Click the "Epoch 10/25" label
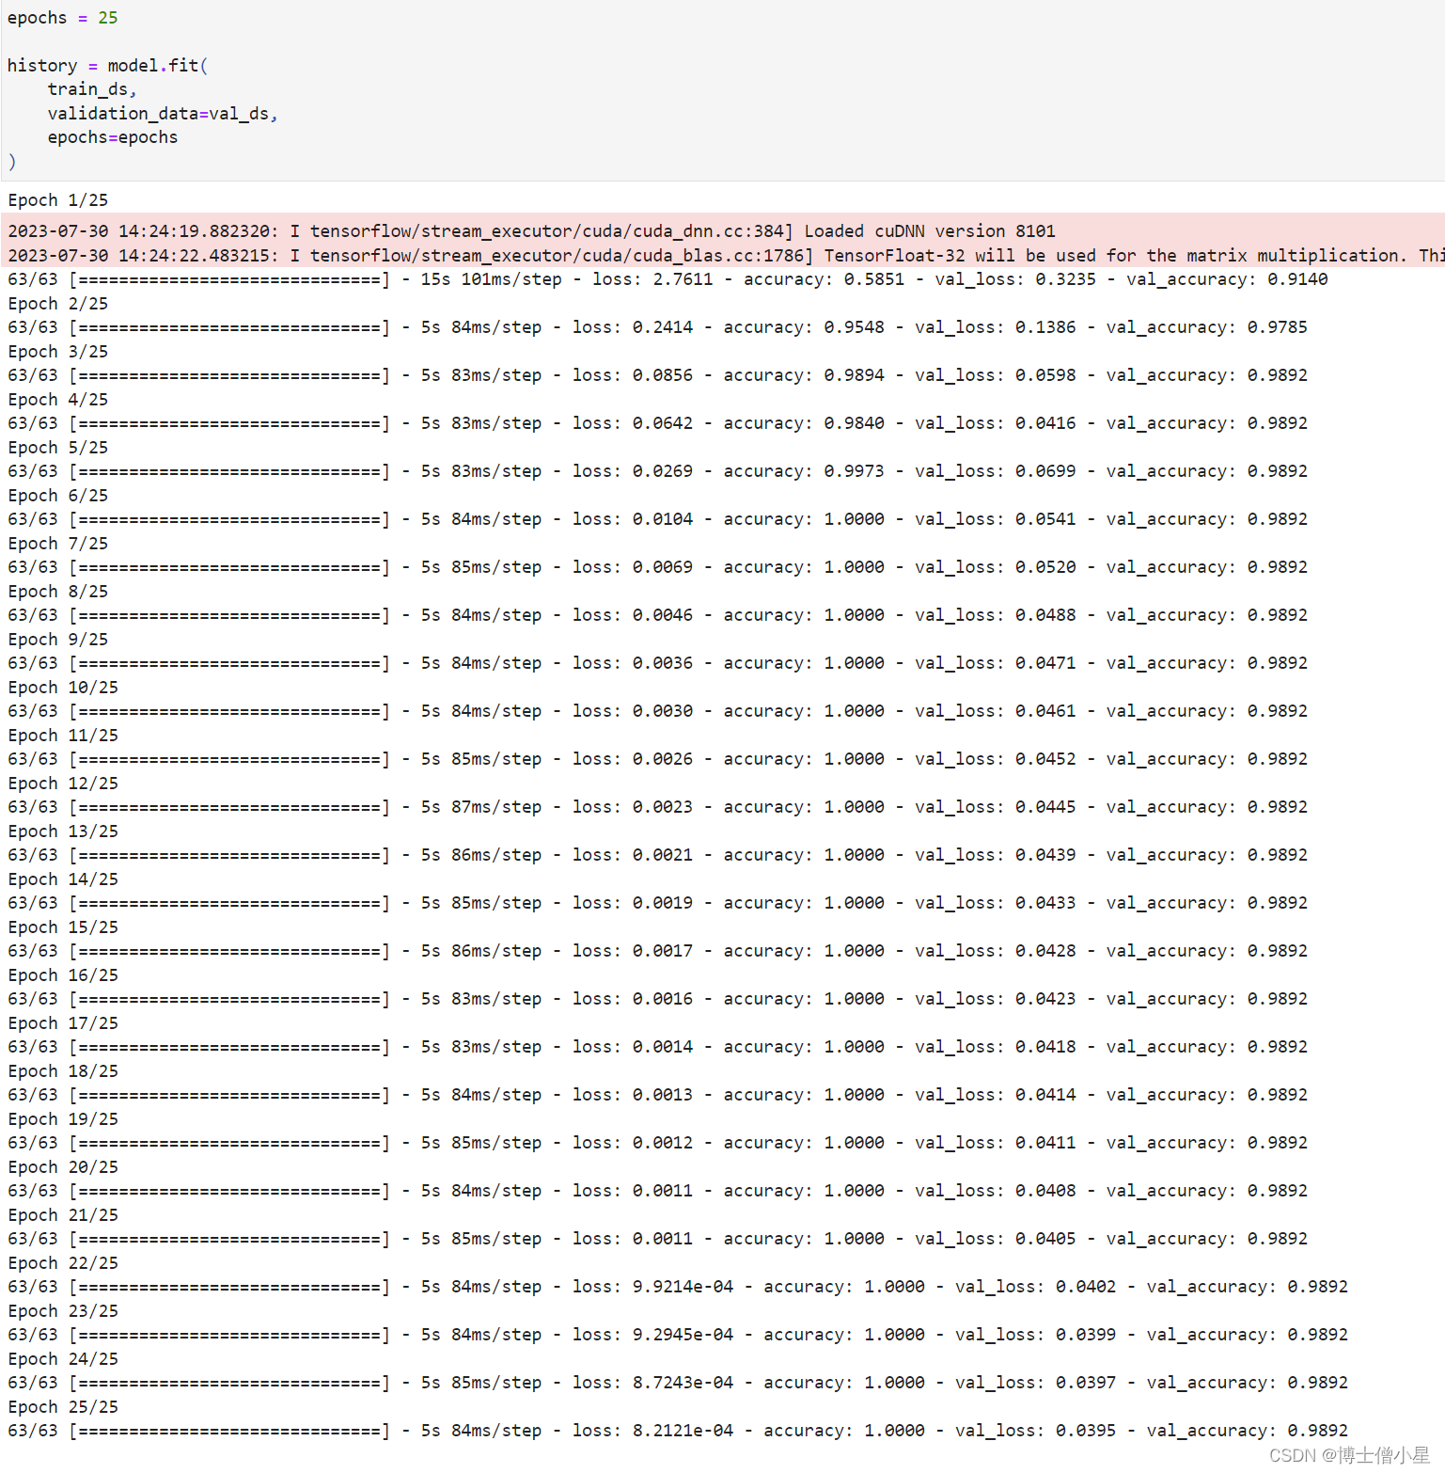1445x1473 pixels. coord(63,688)
